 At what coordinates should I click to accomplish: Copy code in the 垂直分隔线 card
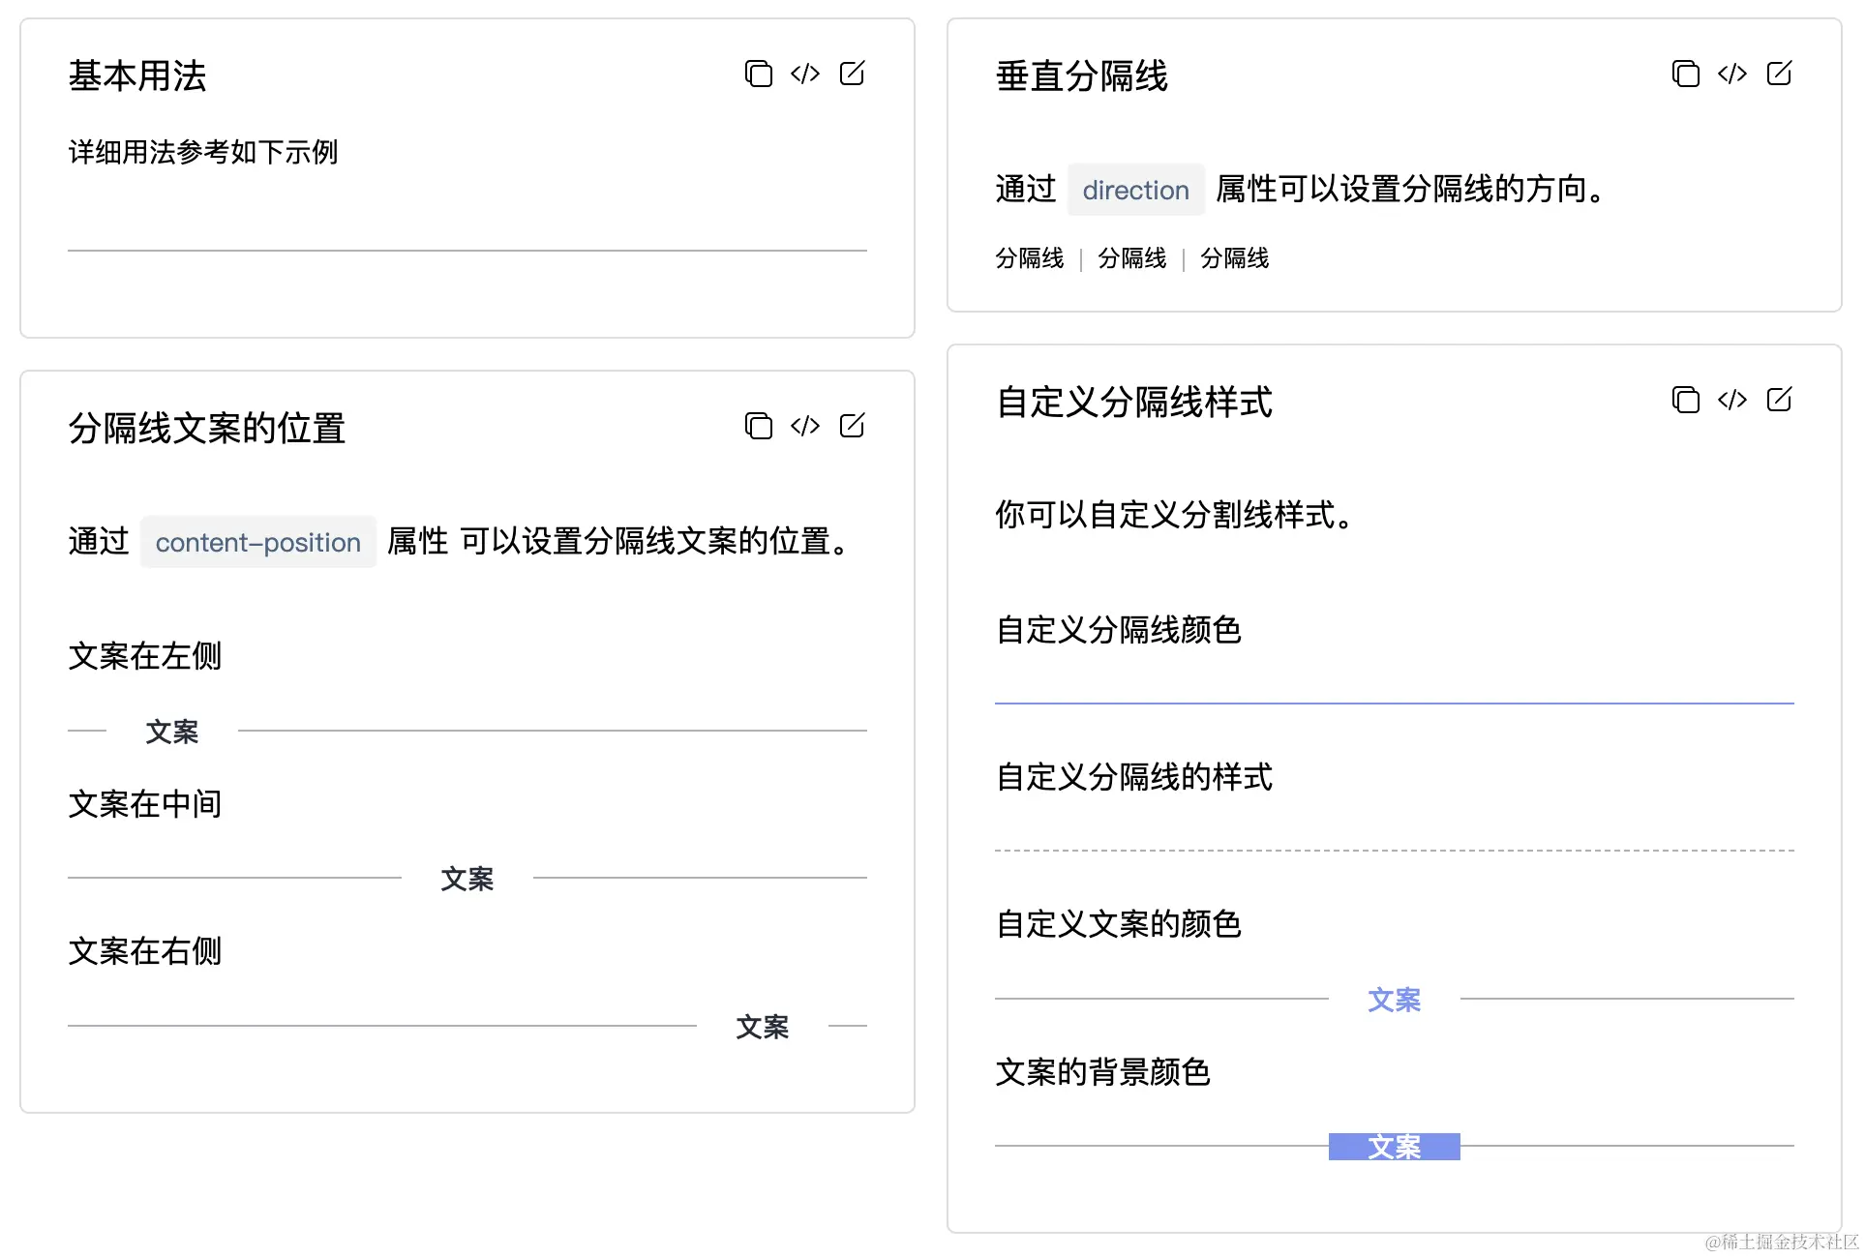(1685, 74)
